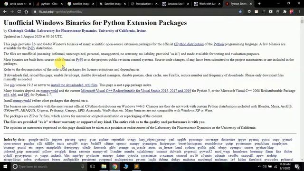Switch to the 'Work with La' tab

pos(207,4)
